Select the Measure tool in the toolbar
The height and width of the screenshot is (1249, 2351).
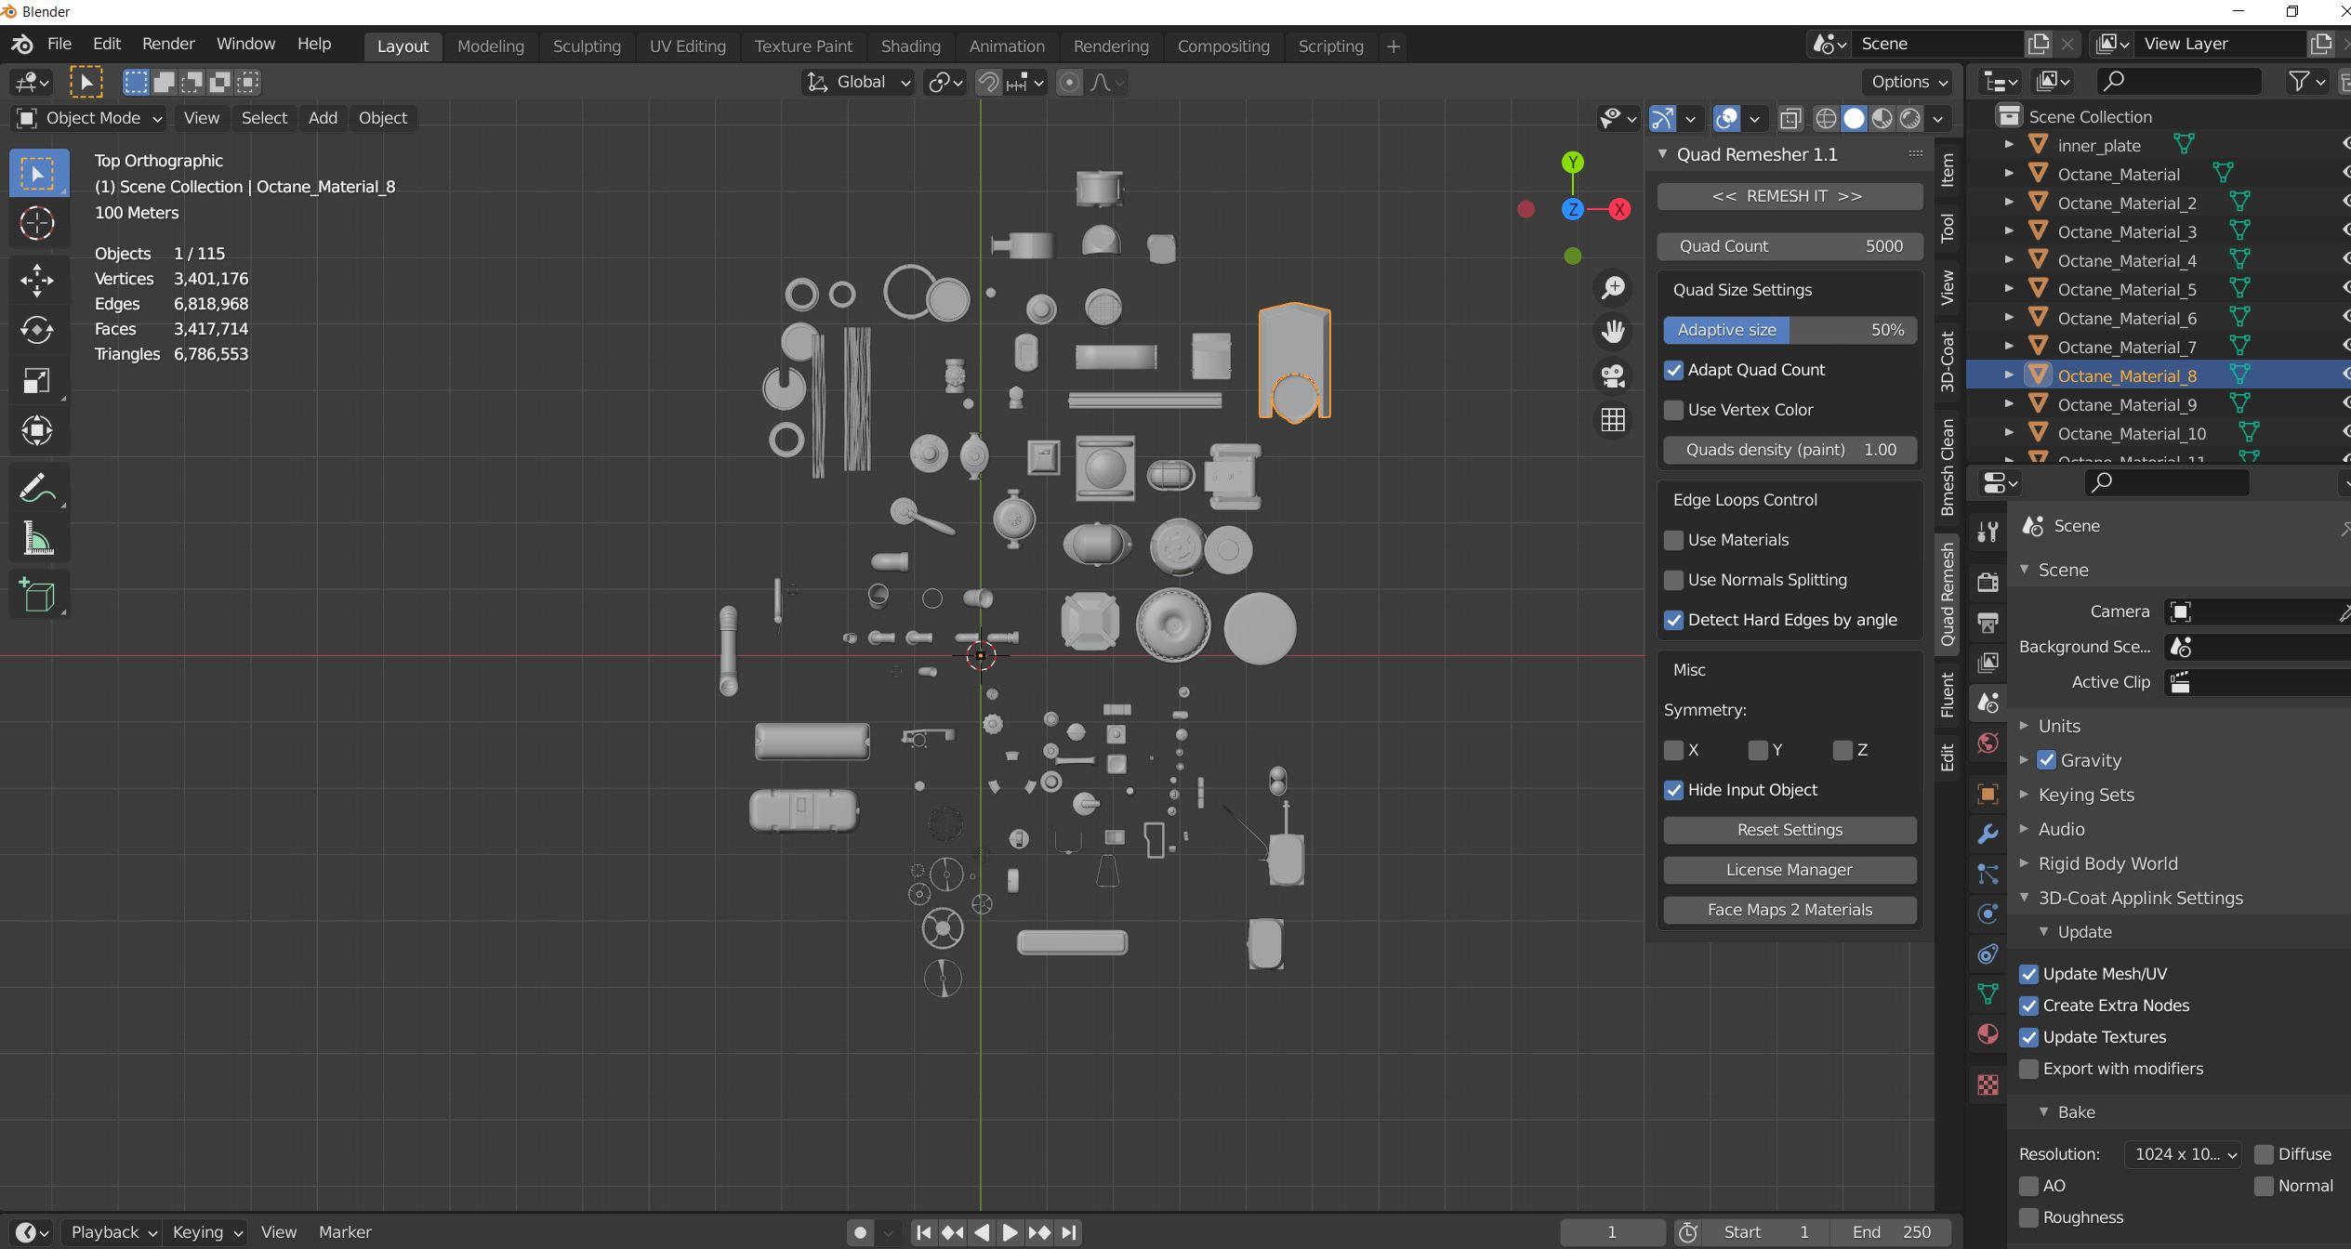pos(38,539)
